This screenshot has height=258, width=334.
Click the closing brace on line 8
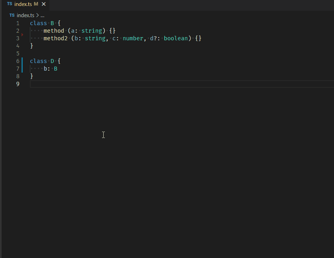(x=31, y=76)
